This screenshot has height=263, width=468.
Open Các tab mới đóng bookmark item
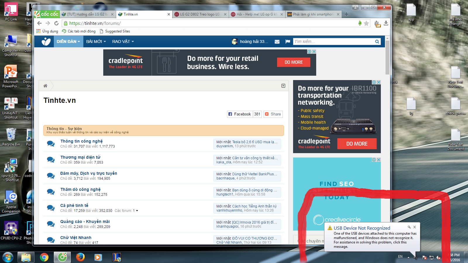pyautogui.click(x=79, y=31)
